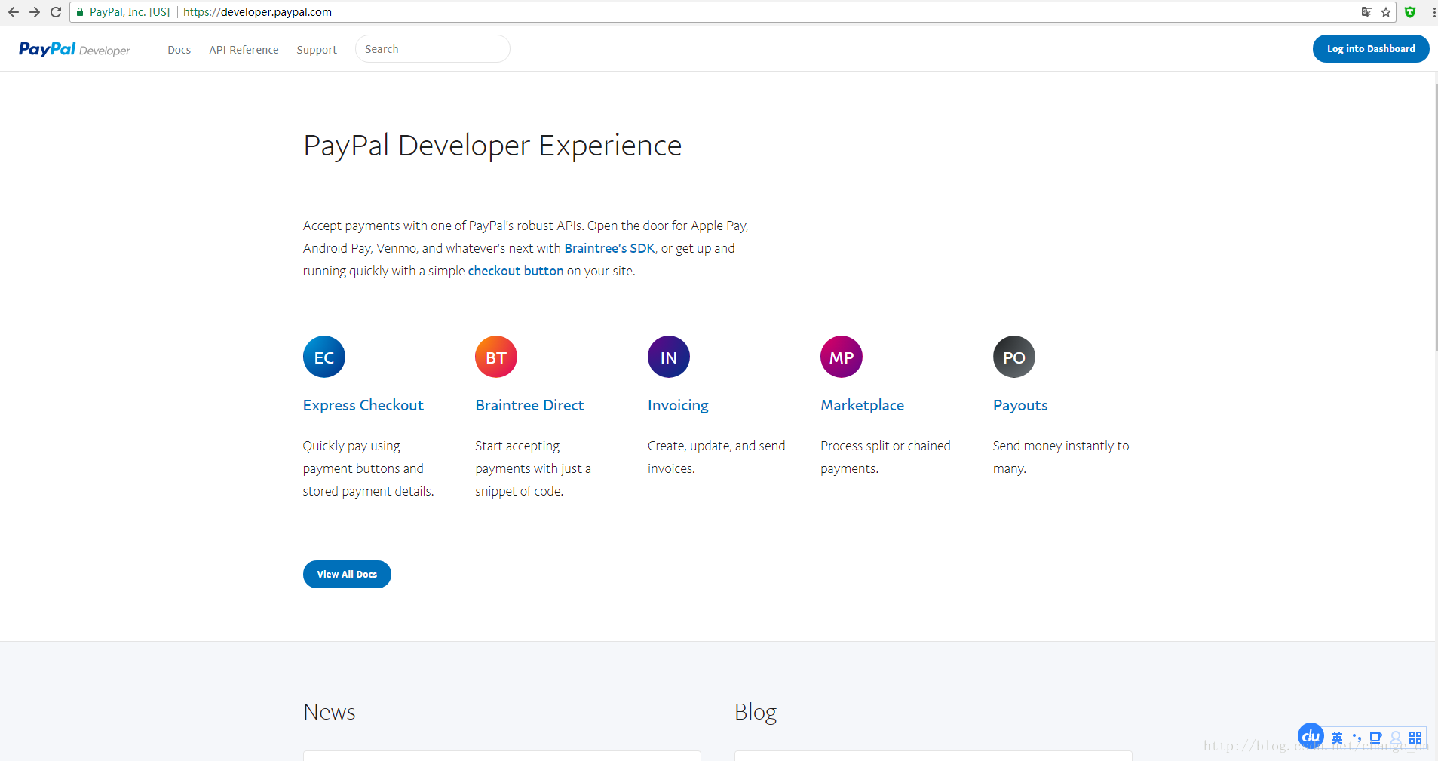
Task: Follow the checkout button link
Action: coord(516,271)
